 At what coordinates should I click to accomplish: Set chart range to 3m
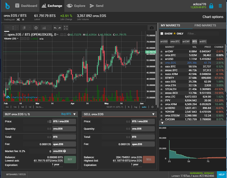[7, 107]
